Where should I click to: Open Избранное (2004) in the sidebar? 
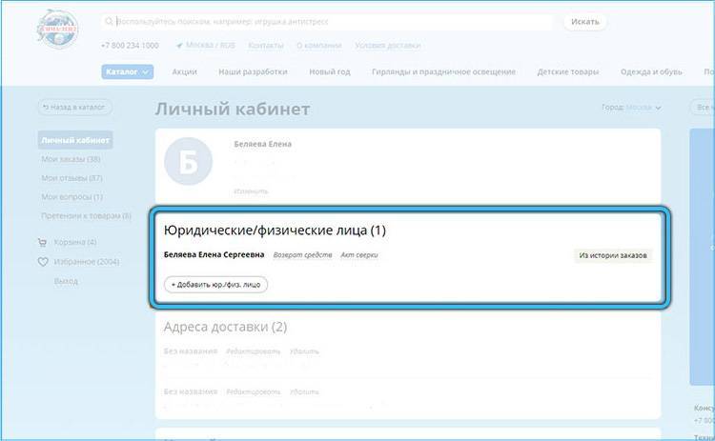[x=87, y=262]
